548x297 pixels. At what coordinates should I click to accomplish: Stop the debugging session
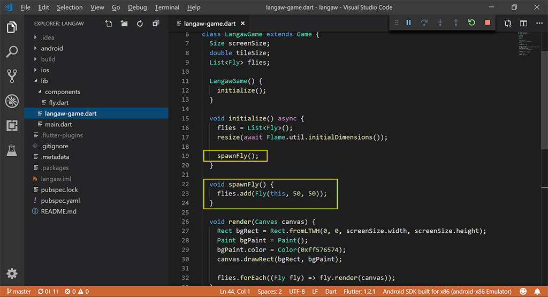tap(487, 23)
